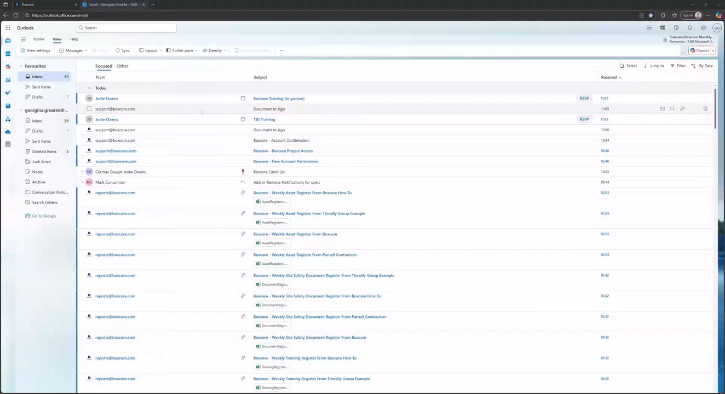The width and height of the screenshot is (725, 394).
Task: Open My Day notes icon in header
Action: 676,27
